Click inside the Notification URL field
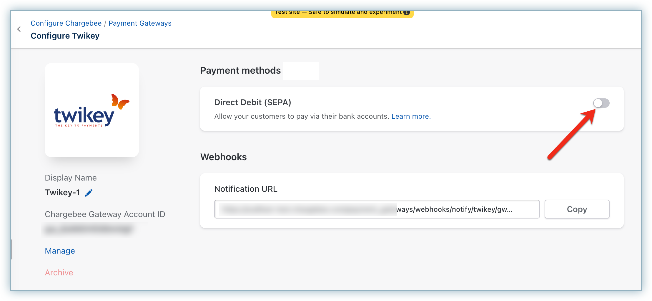This screenshot has height=301, width=652. (x=377, y=209)
